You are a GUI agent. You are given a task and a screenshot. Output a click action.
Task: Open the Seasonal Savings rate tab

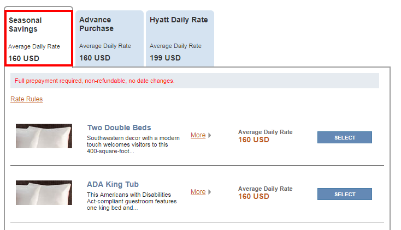39,38
